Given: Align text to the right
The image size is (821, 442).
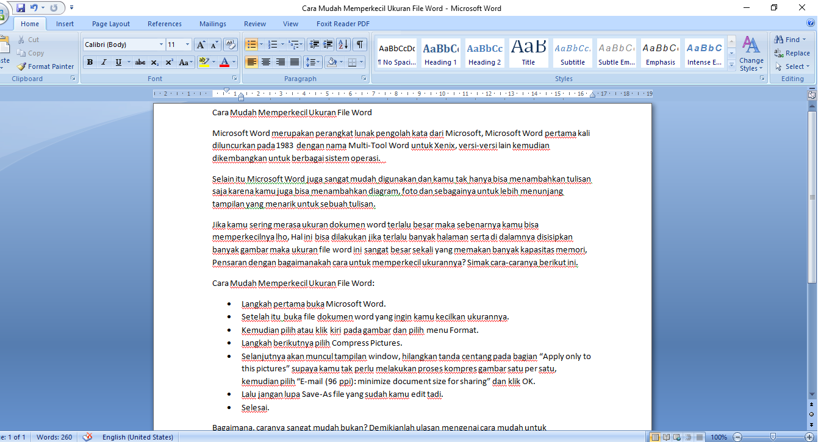Looking at the screenshot, I should [x=280, y=62].
